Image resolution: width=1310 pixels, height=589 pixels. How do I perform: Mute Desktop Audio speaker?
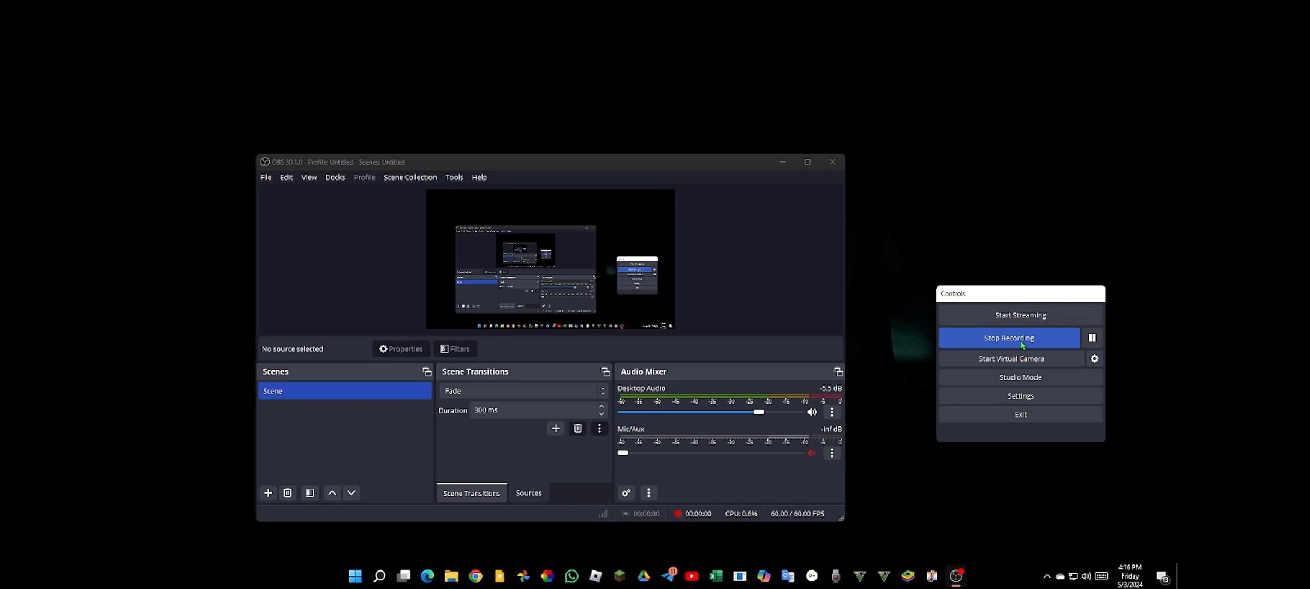click(x=812, y=412)
